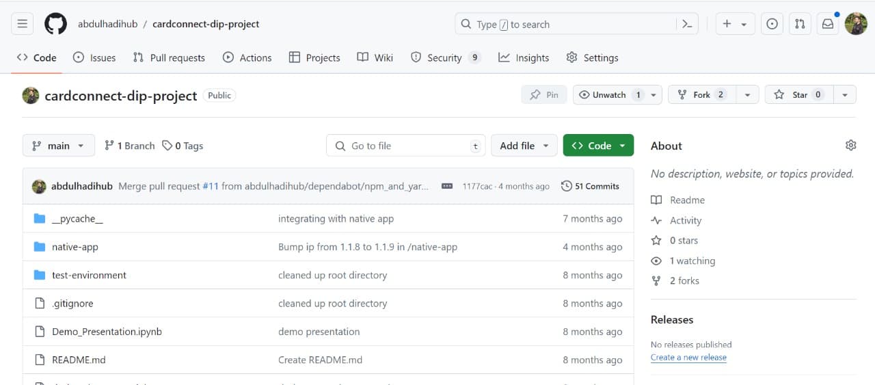This screenshot has width=875, height=385.
Task: Open the command palette icon
Action: [687, 24]
